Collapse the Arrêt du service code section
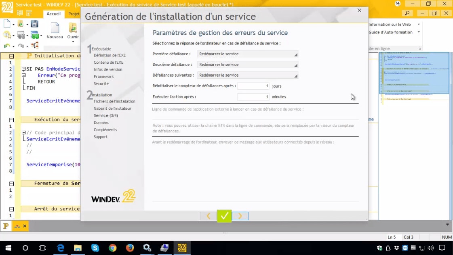 (12, 209)
